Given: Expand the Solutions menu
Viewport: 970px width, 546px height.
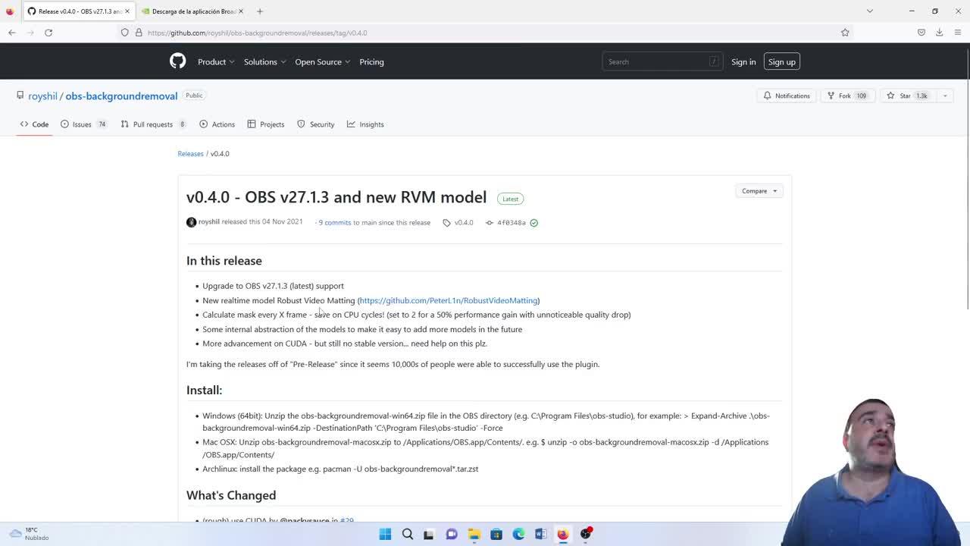Looking at the screenshot, I should (x=264, y=61).
